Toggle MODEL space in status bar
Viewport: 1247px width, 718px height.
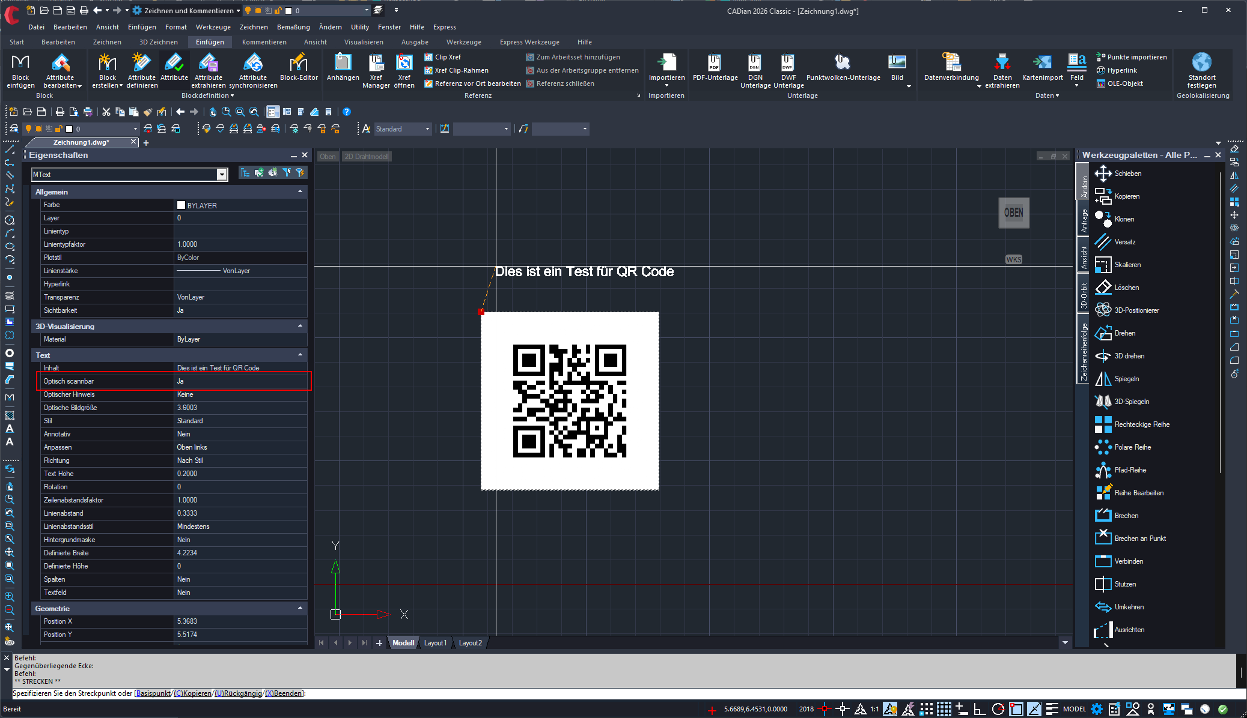[x=1074, y=709]
